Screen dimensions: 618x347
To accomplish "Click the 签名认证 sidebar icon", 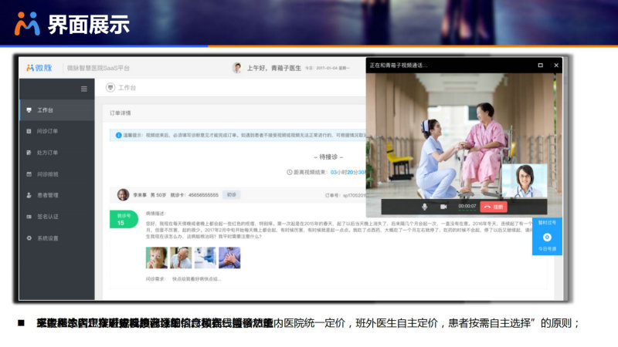I will coord(29,217).
